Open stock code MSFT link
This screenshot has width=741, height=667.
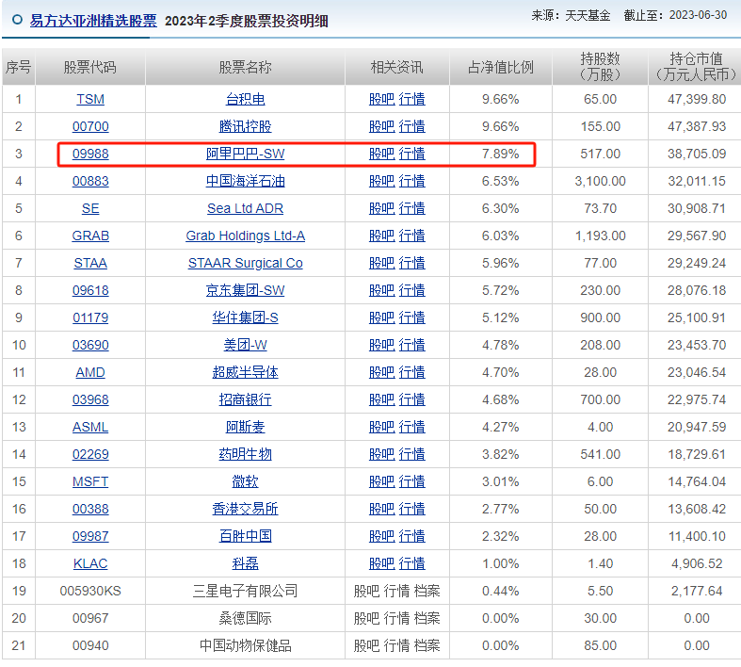pyautogui.click(x=90, y=482)
